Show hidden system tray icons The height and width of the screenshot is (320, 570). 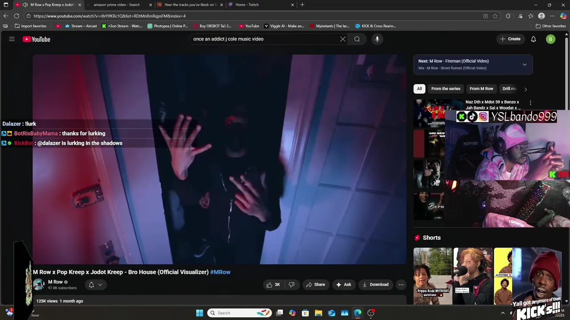click(x=503, y=313)
